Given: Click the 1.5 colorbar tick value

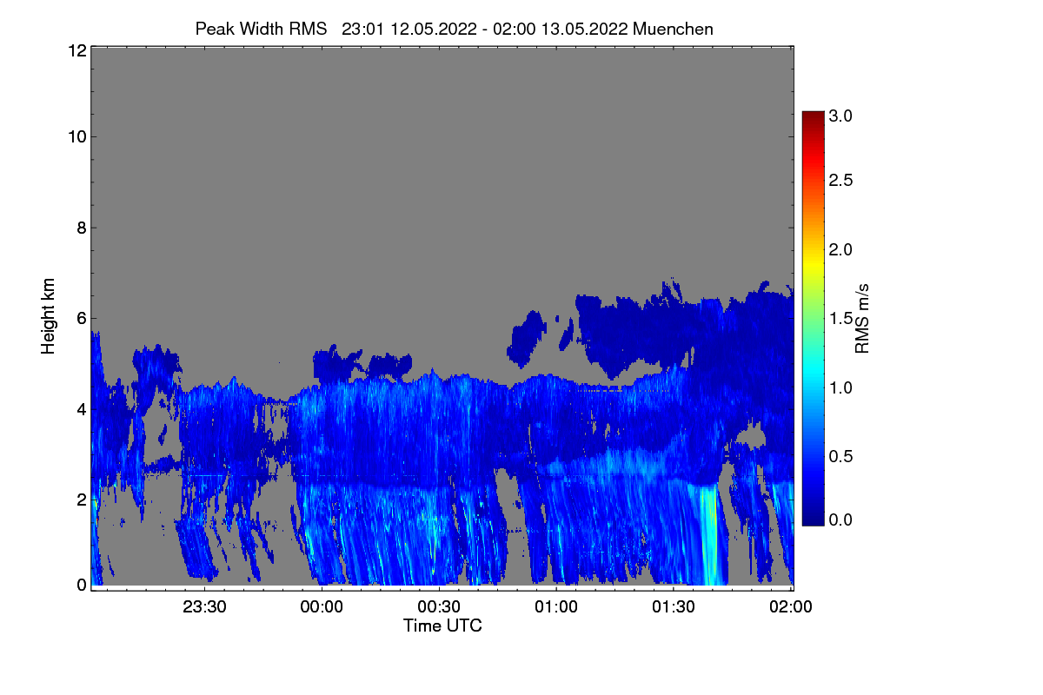Looking at the screenshot, I should click(x=840, y=318).
